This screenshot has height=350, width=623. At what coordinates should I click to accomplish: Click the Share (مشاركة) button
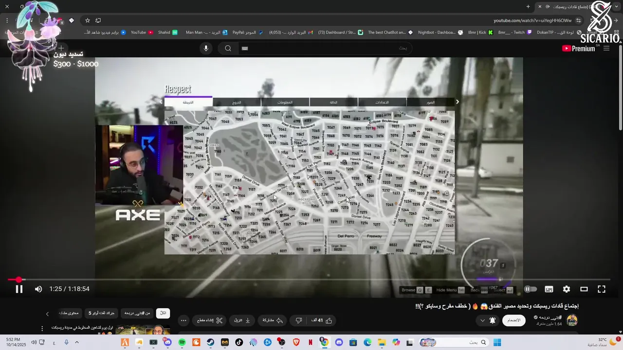[273, 320]
